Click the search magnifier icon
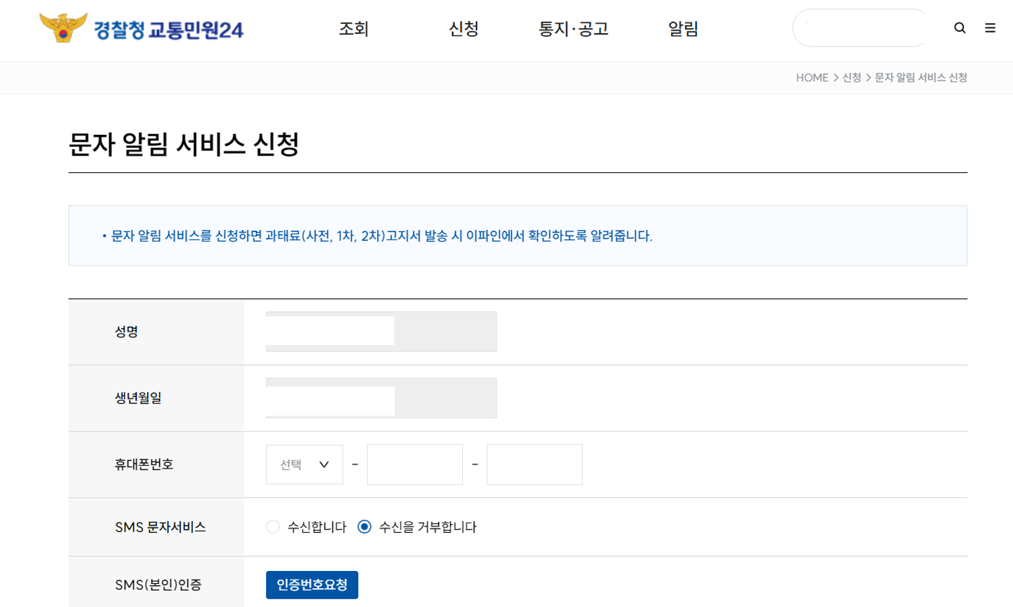Image resolution: width=1013 pixels, height=607 pixels. pyautogui.click(x=960, y=28)
